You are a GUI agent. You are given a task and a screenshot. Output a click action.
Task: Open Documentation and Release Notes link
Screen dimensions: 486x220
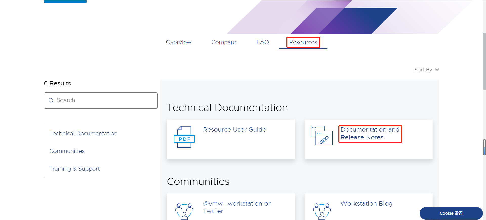point(370,134)
